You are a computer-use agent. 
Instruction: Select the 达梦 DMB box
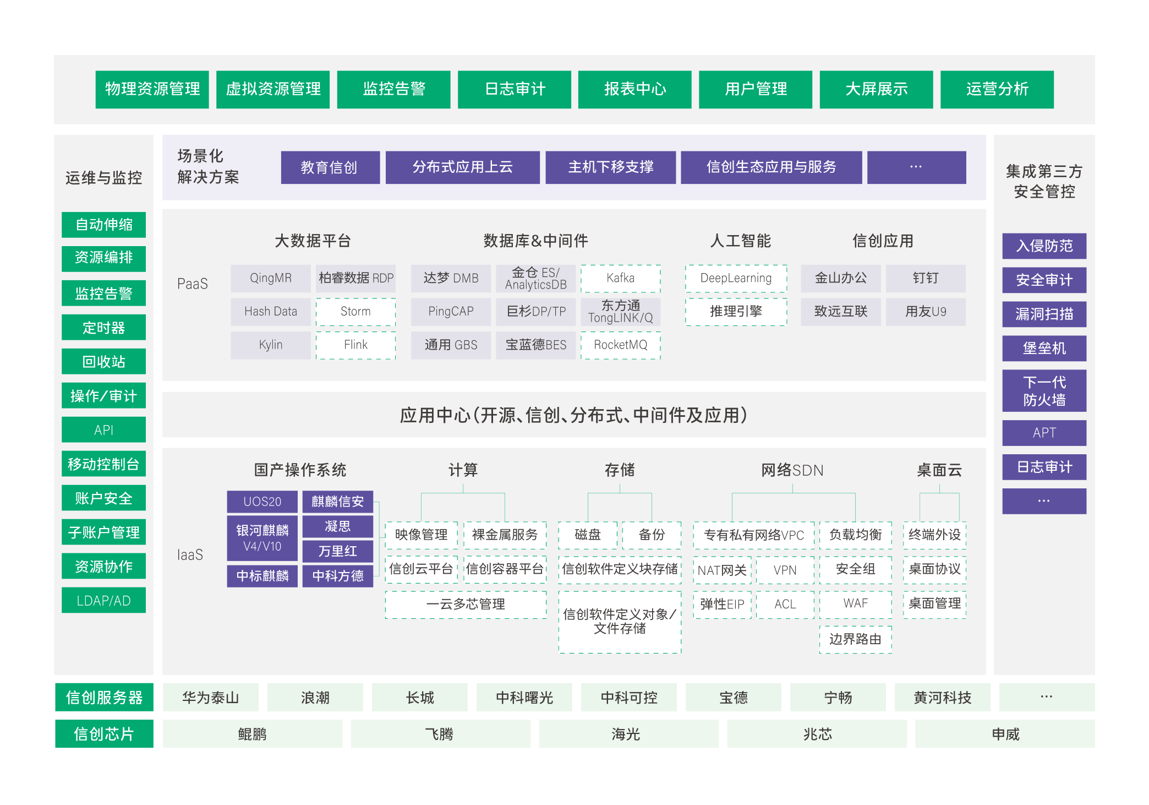(451, 279)
